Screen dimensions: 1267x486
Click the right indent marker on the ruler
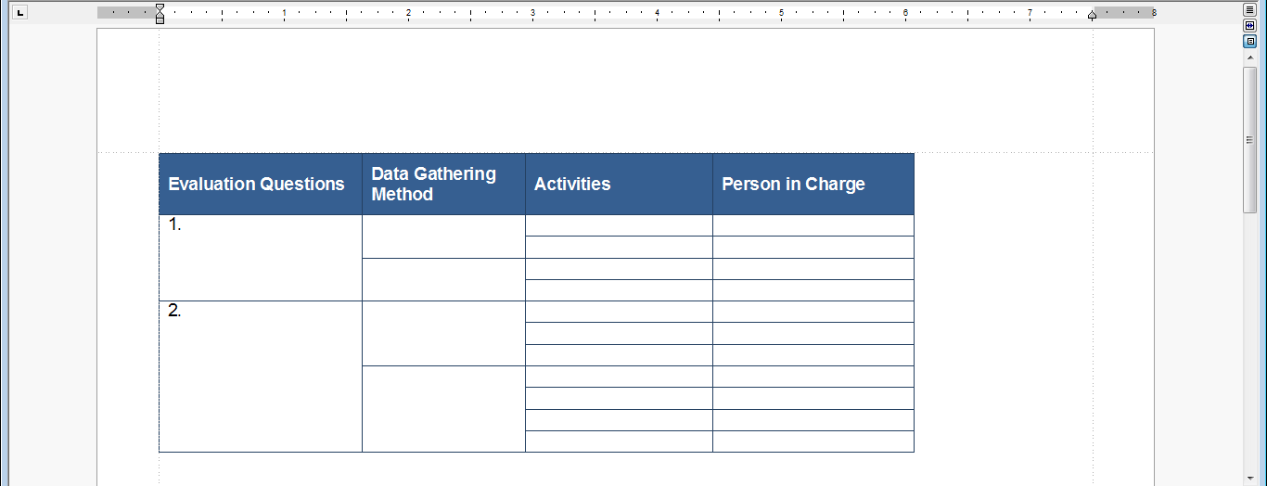tap(1092, 15)
